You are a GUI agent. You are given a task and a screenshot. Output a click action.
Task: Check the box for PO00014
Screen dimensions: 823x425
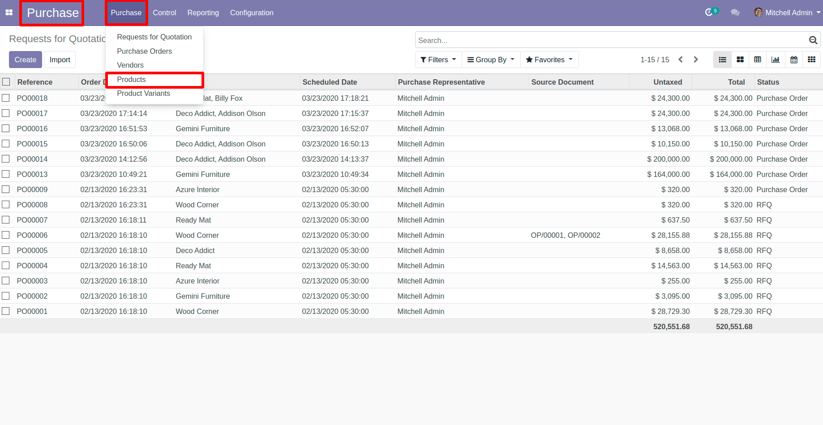(6, 159)
